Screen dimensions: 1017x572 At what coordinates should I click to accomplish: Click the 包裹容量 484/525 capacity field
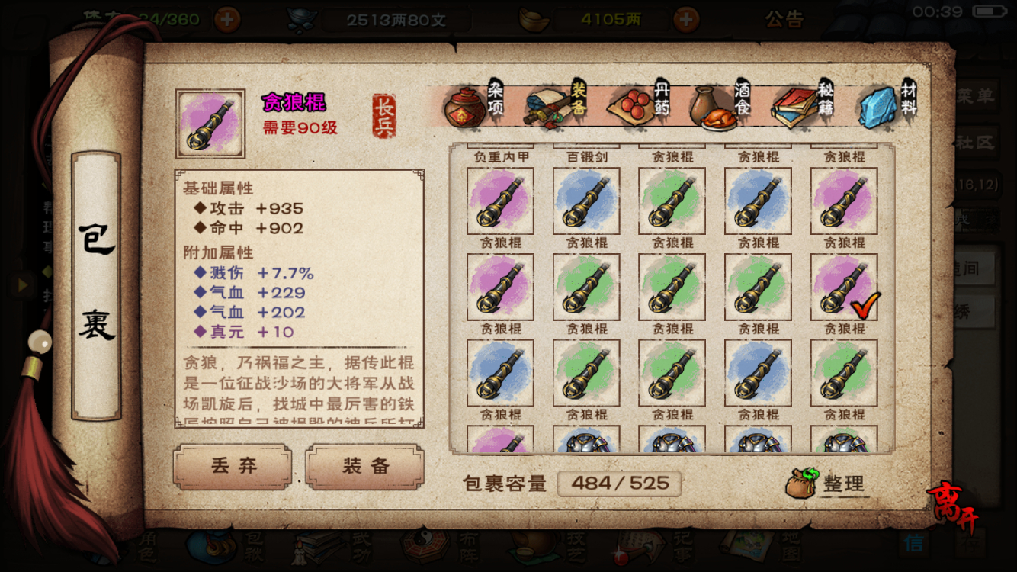619,483
